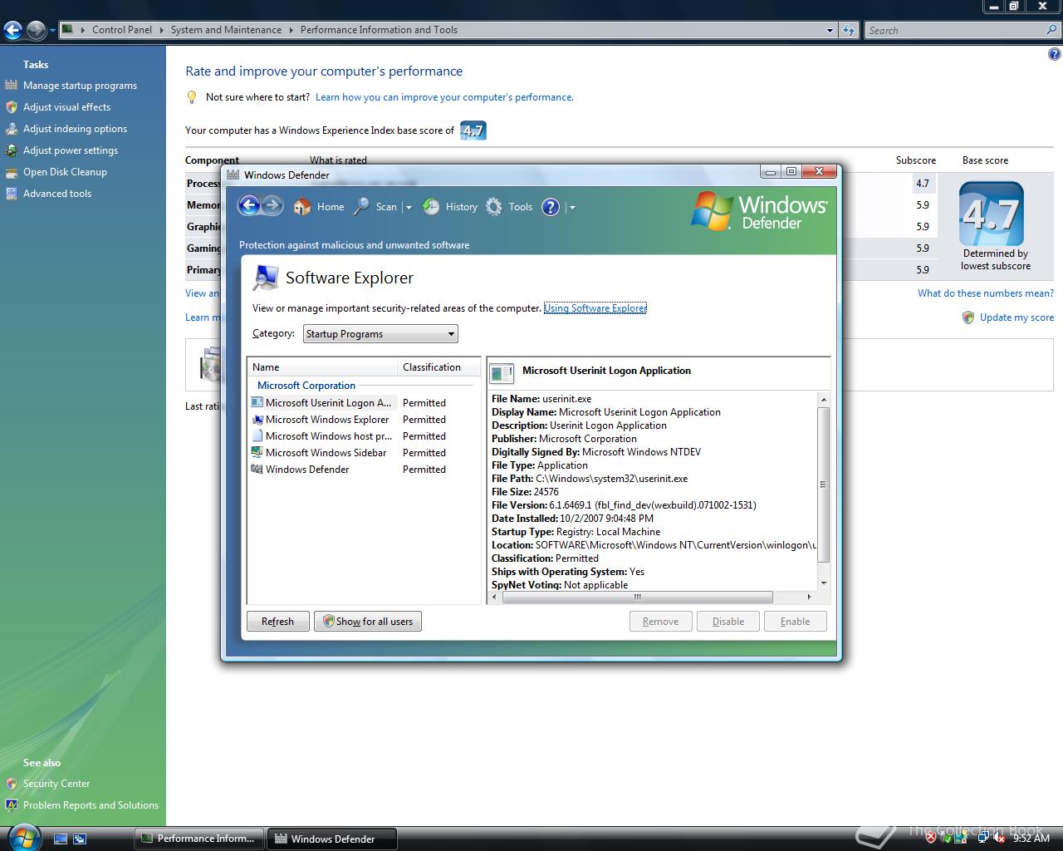
Task: Go forward in Windows Defender
Action: [272, 206]
